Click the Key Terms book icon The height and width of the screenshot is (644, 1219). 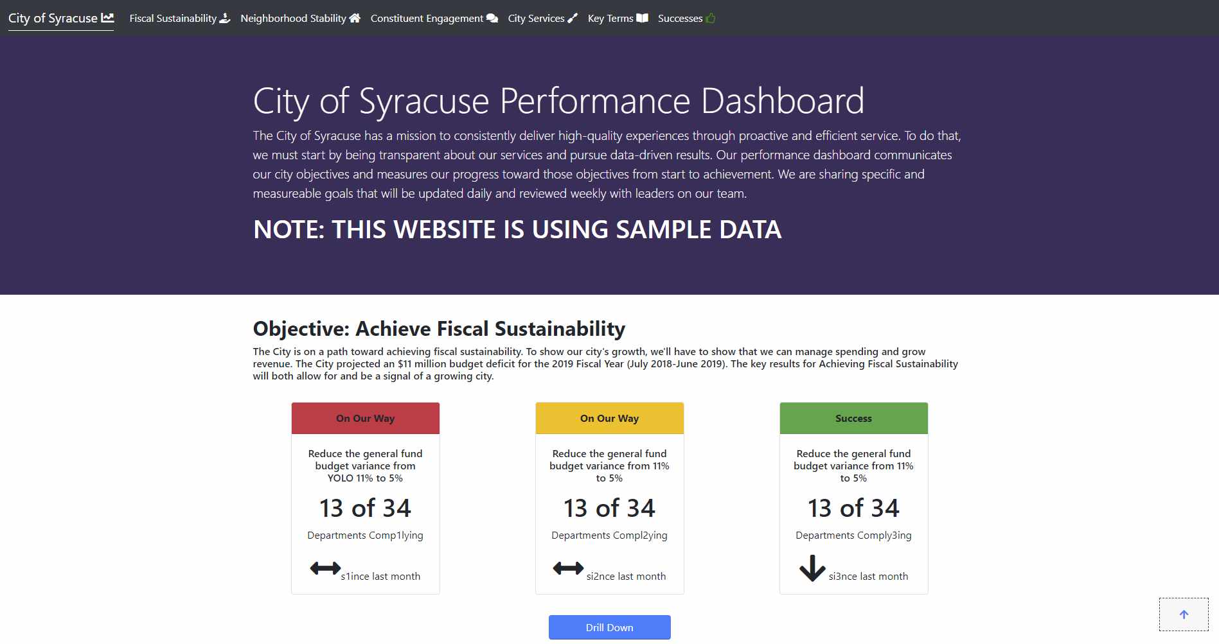pyautogui.click(x=642, y=18)
